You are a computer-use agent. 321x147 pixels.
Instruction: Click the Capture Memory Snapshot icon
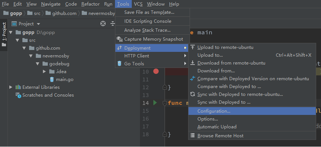pyautogui.click(x=119, y=39)
